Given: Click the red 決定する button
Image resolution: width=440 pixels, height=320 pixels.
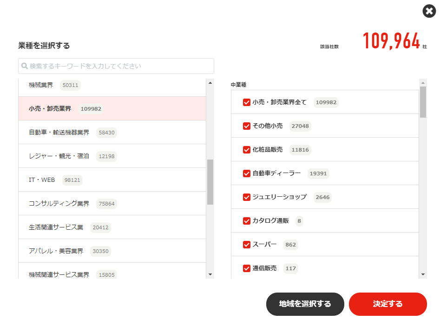Looking at the screenshot, I should pos(388,304).
